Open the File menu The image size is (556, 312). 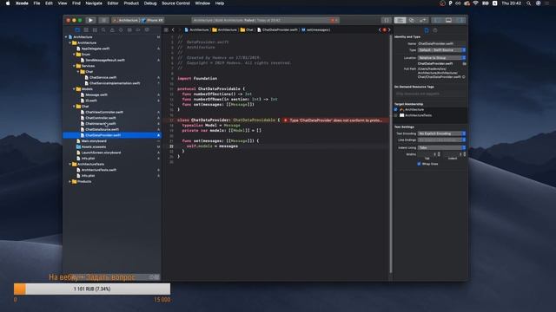tap(36, 3)
